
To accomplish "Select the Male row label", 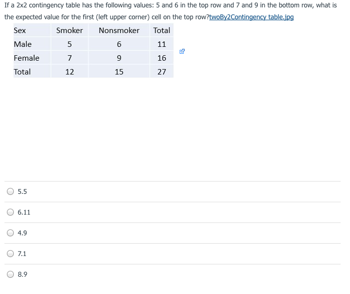I will [x=23, y=44].
